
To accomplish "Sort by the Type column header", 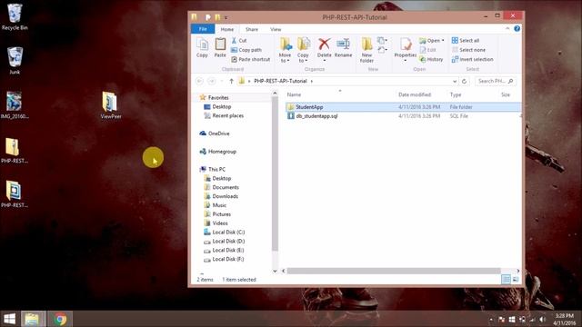I will (456, 94).
